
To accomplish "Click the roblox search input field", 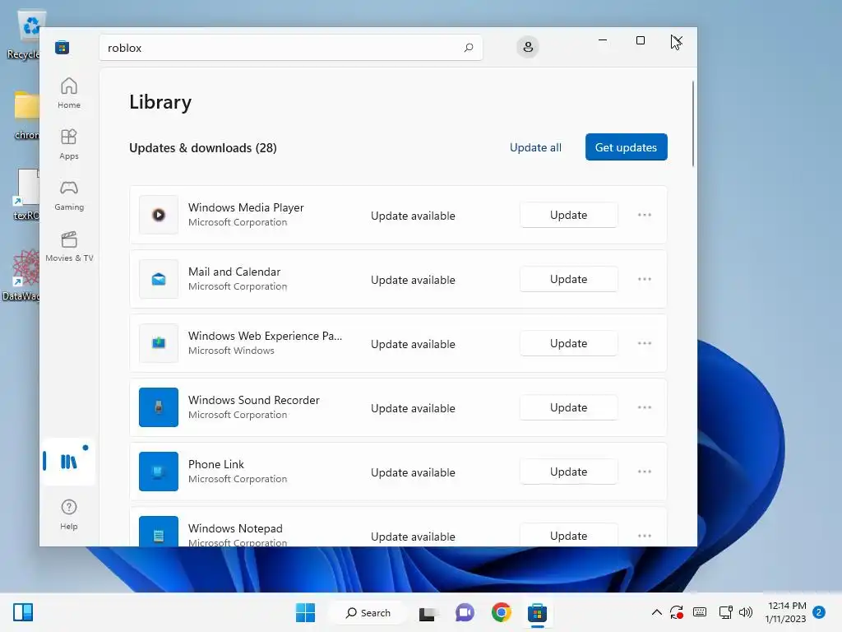I will (290, 47).
